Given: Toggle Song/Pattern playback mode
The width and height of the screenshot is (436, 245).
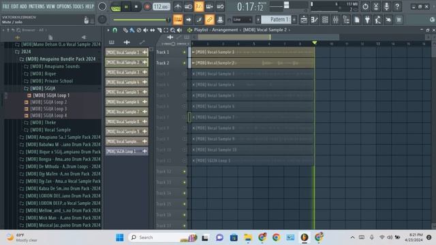Looking at the screenshot, I should click(x=115, y=7).
